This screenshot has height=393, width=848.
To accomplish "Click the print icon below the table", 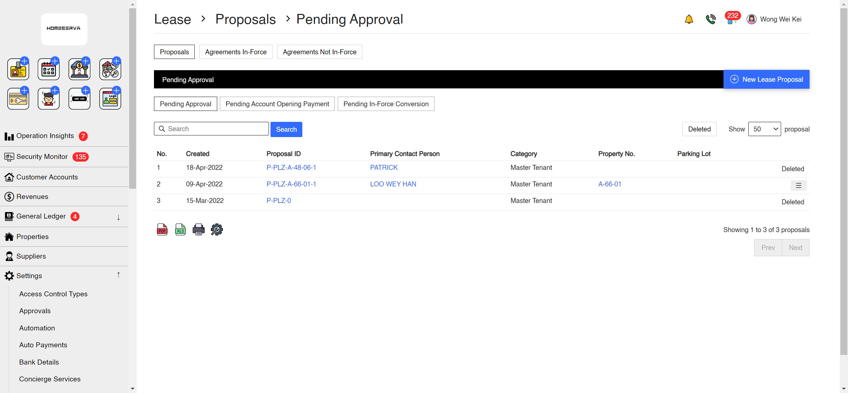I will coord(198,229).
